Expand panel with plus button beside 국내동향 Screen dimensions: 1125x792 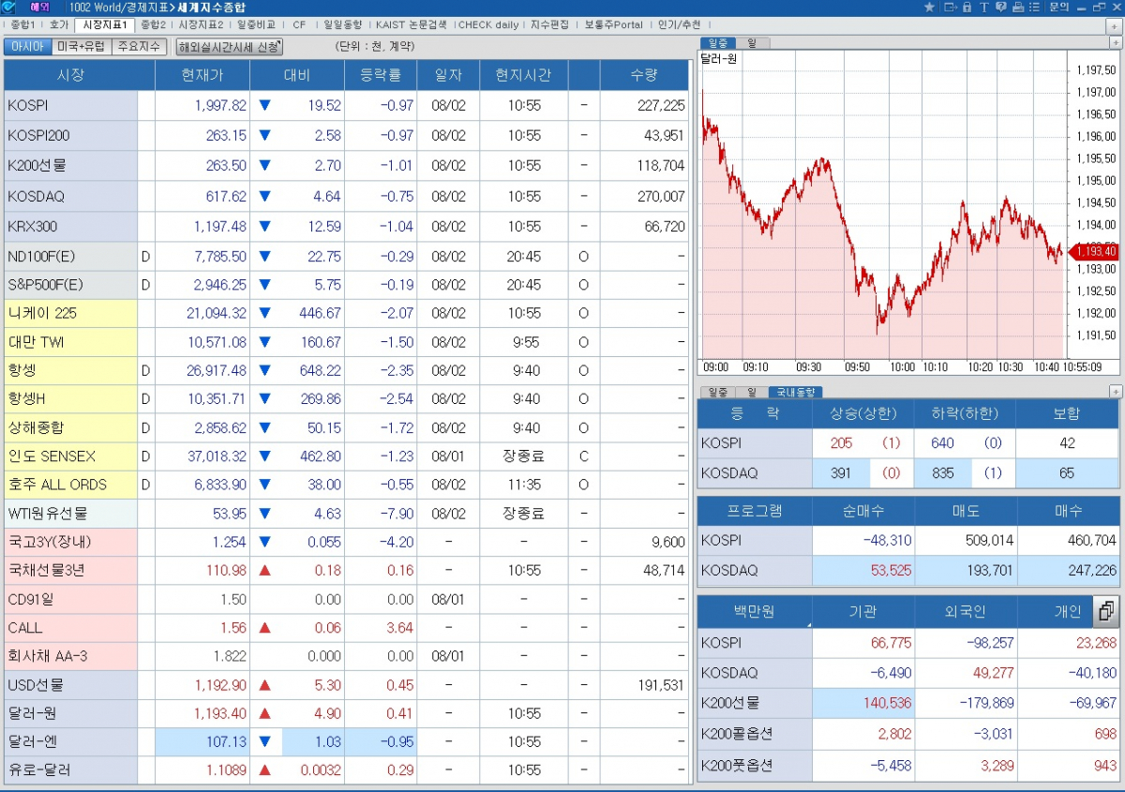[1115, 392]
